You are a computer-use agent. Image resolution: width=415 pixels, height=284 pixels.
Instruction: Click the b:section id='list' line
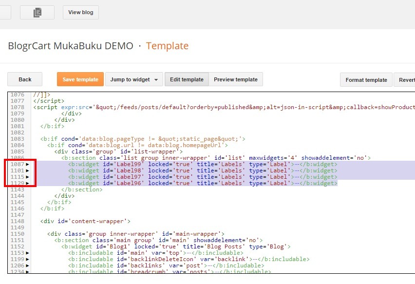[216, 158]
